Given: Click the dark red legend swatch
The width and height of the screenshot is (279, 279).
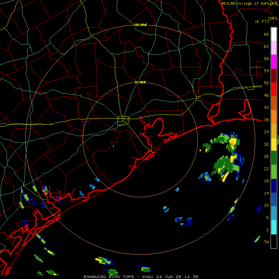Looking at the screenshot, I should click(x=274, y=75).
